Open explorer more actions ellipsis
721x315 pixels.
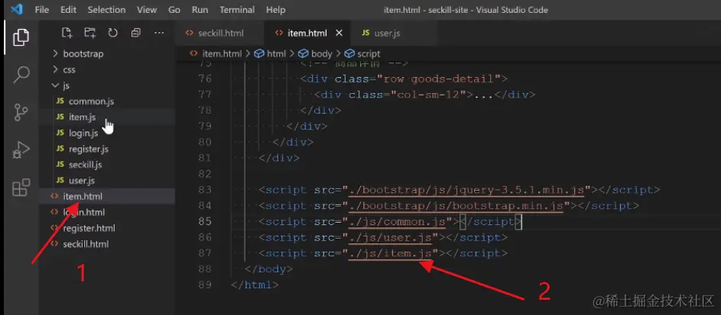tap(159, 33)
